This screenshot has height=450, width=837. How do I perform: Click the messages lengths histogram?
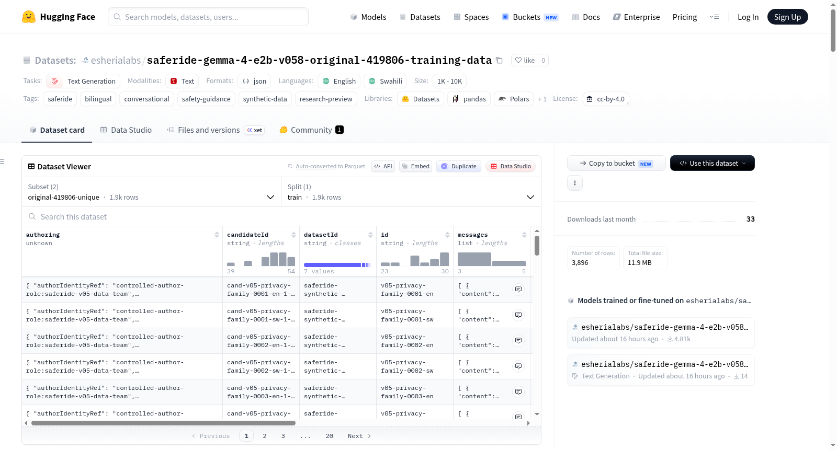[x=492, y=259]
